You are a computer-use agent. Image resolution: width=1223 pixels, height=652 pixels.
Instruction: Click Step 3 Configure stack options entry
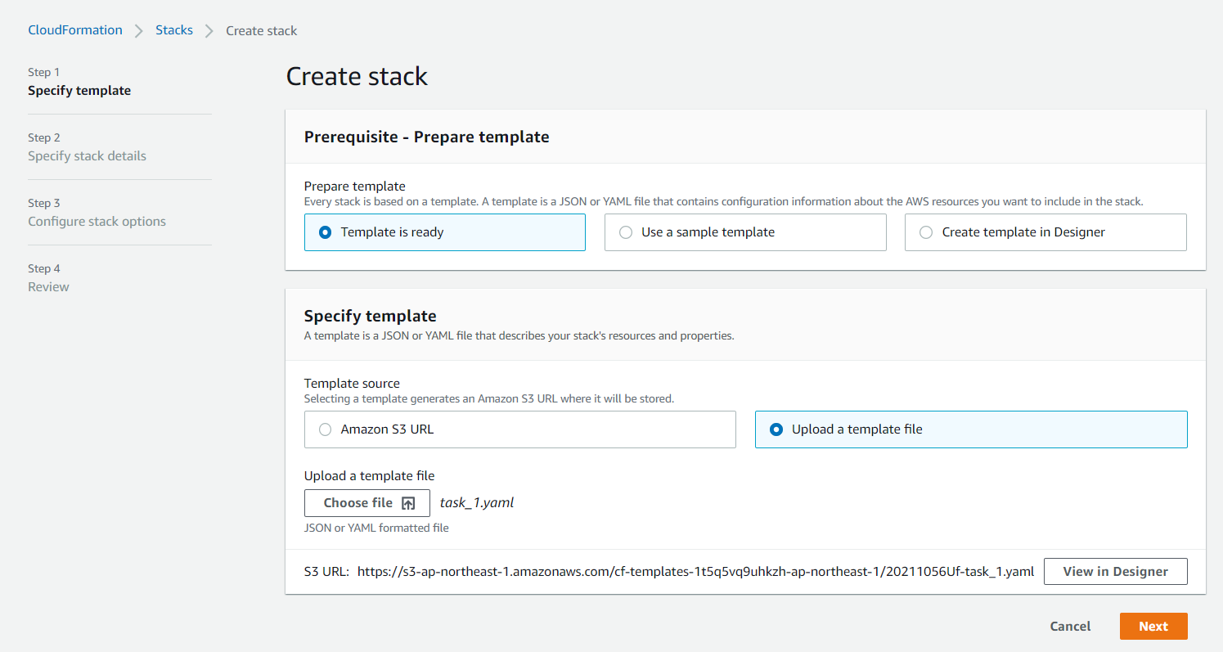[x=97, y=213]
